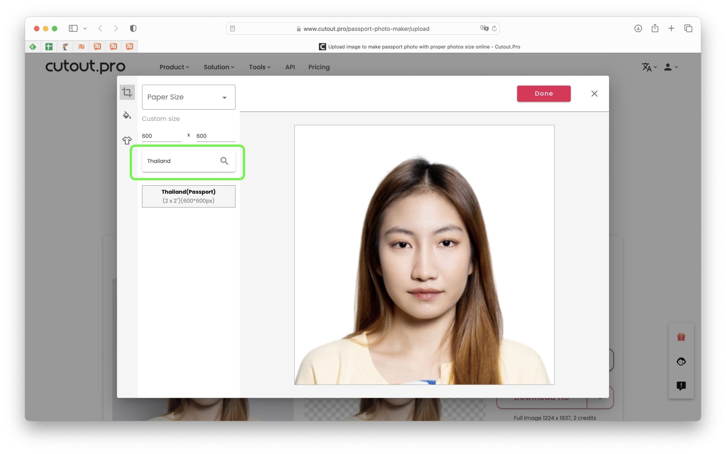
Task: Select the clothes replacement t-shirt tool
Action: pos(127,140)
